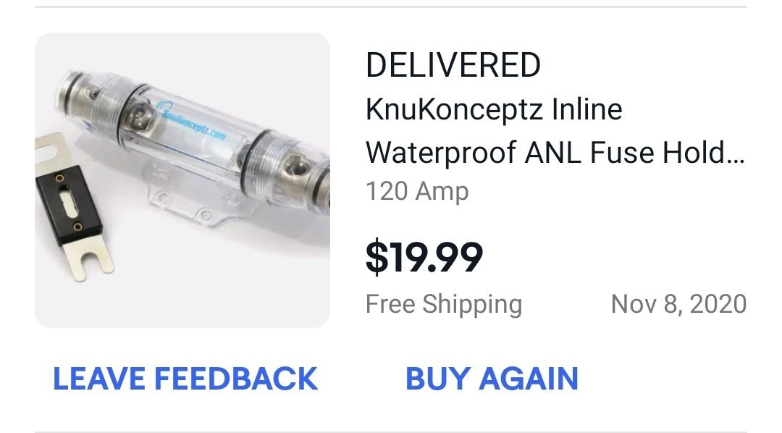Tap the $19.99 price
This screenshot has height=433, width=782.
click(x=424, y=257)
